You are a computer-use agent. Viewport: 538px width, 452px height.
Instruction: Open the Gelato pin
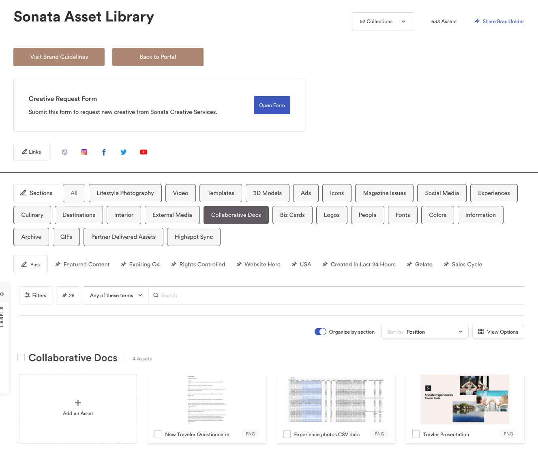point(419,264)
